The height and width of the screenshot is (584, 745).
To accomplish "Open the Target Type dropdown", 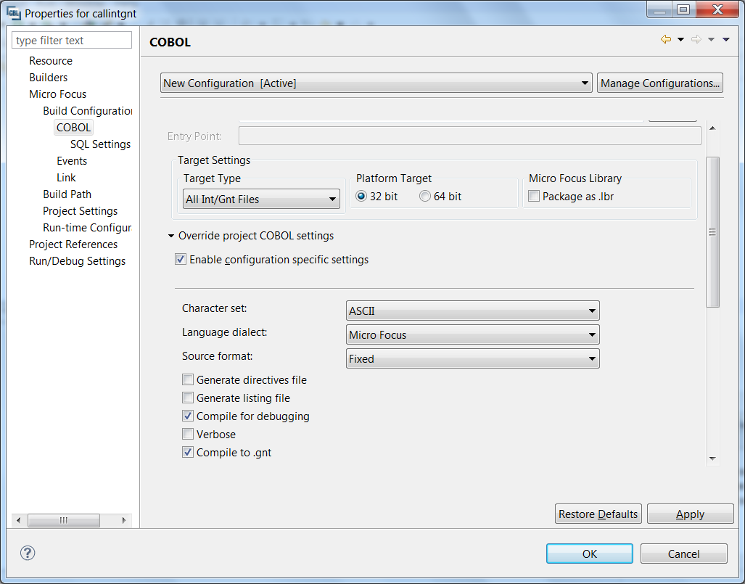I will 262,200.
